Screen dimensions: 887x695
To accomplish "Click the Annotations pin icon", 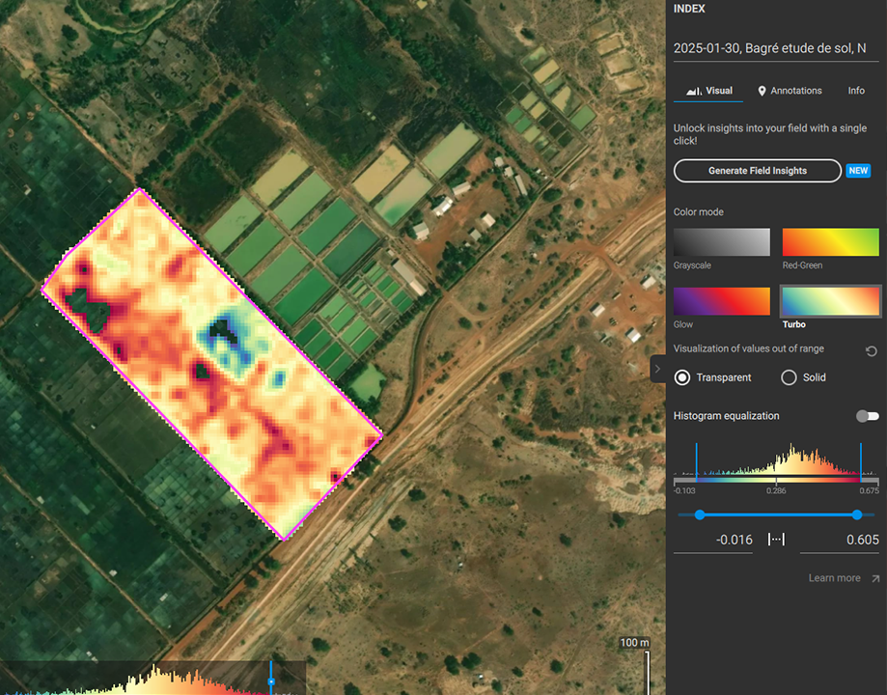I will [762, 91].
